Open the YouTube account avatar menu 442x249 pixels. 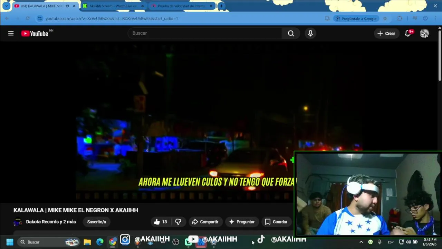coord(424,33)
